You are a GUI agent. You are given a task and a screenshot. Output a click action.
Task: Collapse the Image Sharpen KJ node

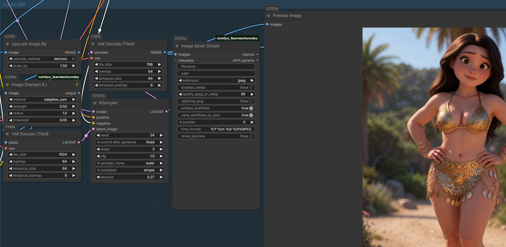[7, 85]
